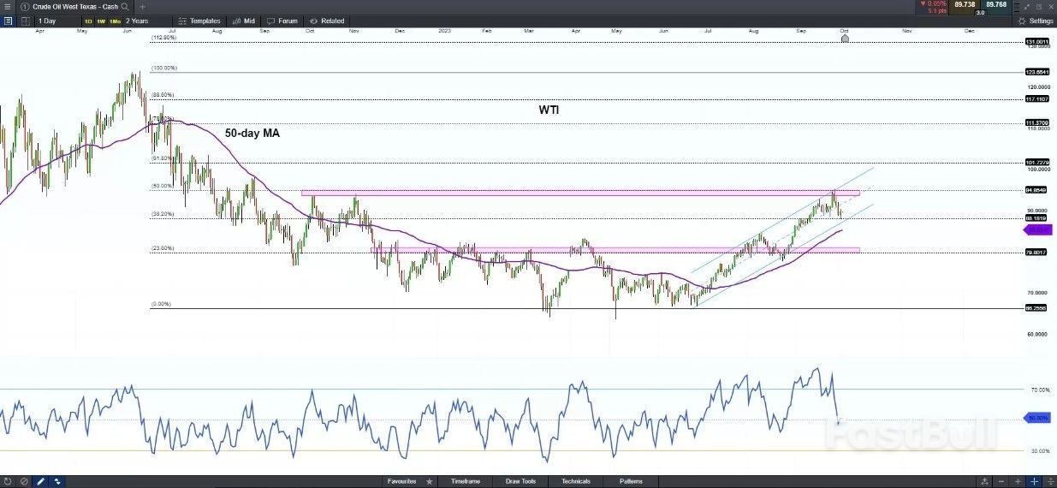Open the Mid price type selector
1057x488 pixels.
tap(243, 21)
